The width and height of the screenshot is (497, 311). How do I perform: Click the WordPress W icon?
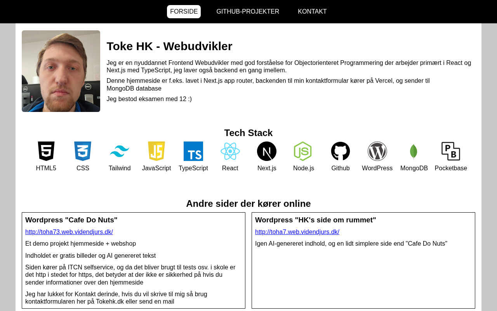click(377, 151)
